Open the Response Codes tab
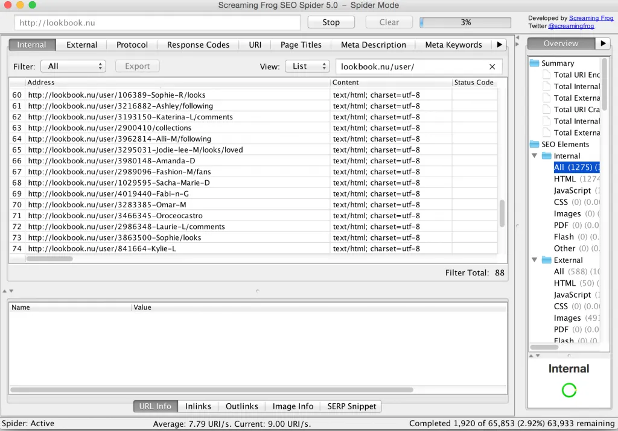Viewport: 618px width, 431px height. click(x=198, y=45)
